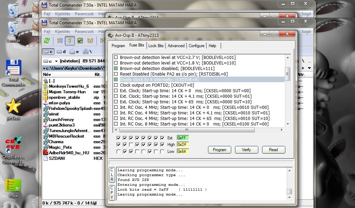Click the Kit. column header
The image size is (355, 208).
coord(98,75)
